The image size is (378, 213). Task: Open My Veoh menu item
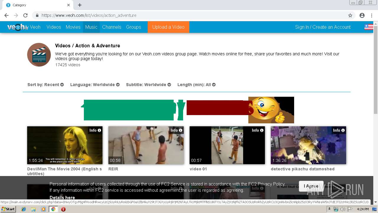tap(33, 27)
